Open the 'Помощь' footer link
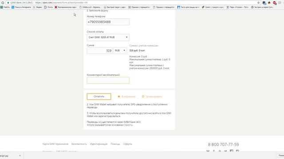Screen dimensions: 284x159 click(x=115, y=144)
